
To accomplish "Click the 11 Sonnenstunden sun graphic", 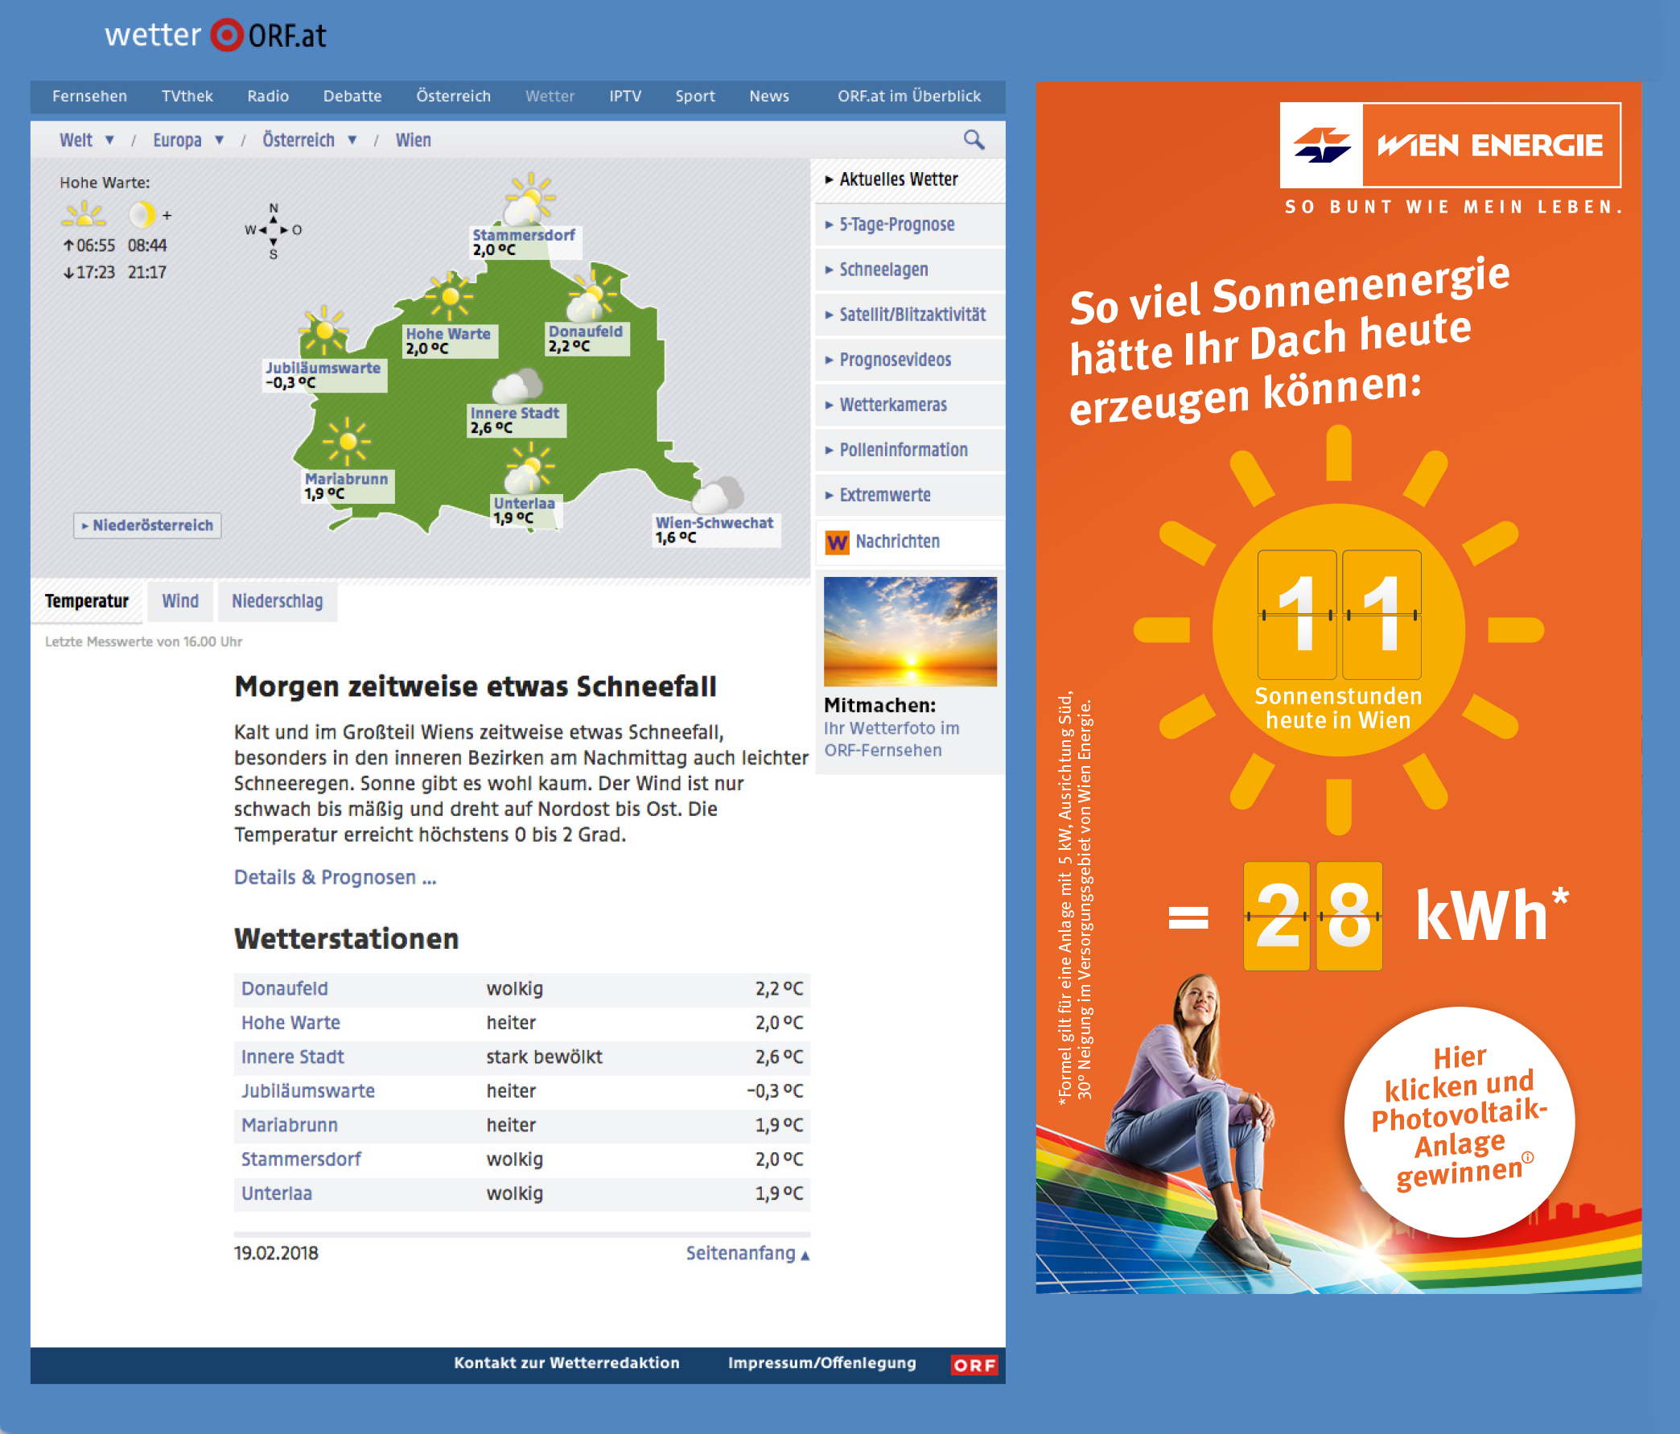I will [x=1339, y=630].
